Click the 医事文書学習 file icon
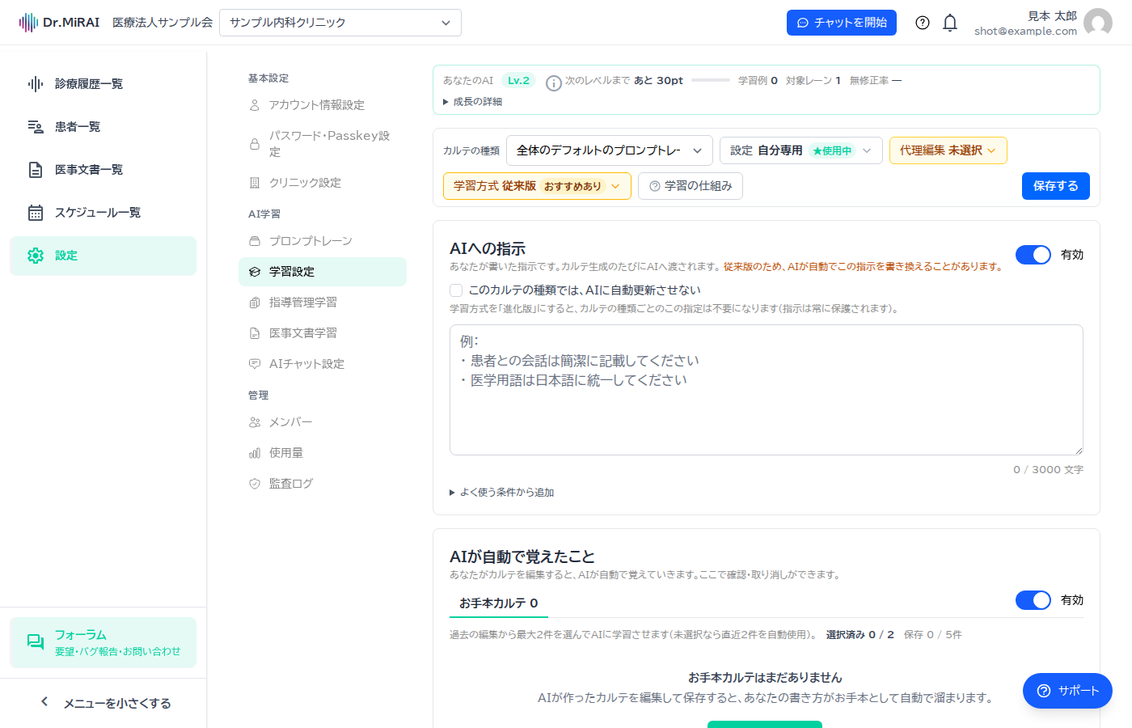Image resolution: width=1132 pixels, height=728 pixels. point(255,333)
